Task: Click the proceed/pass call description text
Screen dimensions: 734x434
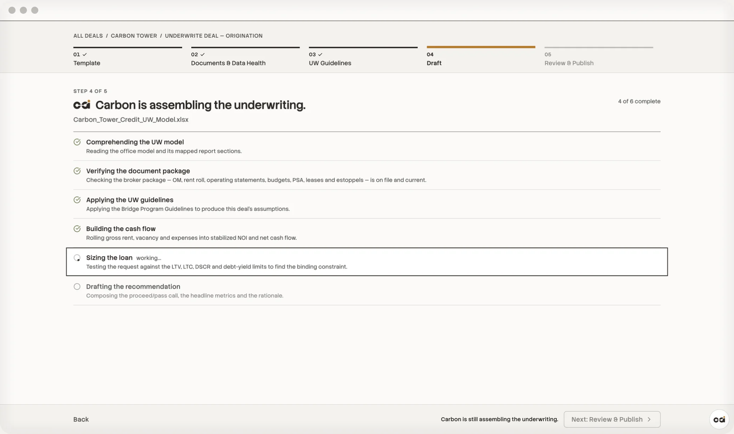Action: coord(185,296)
